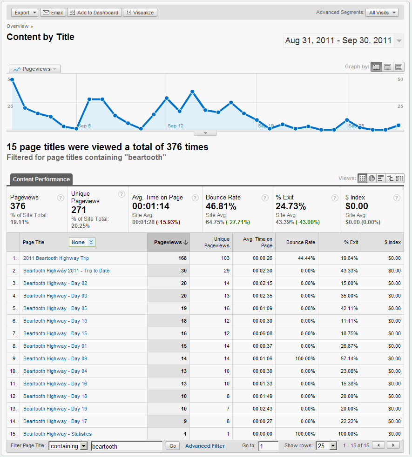The image size is (412, 457).
Task: Open help icon for $ Index
Action: point(397,198)
